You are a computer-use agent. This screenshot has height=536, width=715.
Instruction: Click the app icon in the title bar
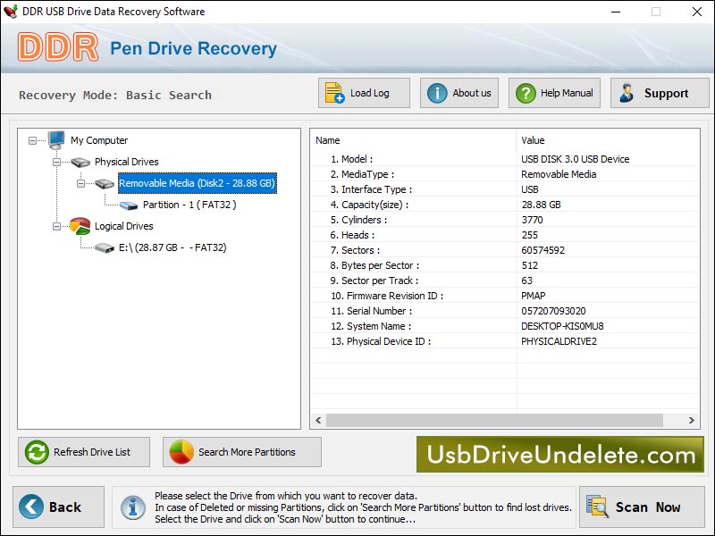click(x=10, y=12)
